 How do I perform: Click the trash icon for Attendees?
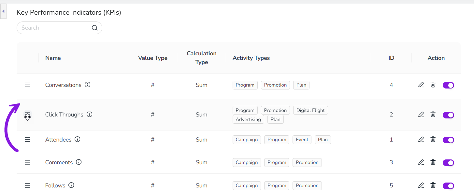click(x=433, y=140)
